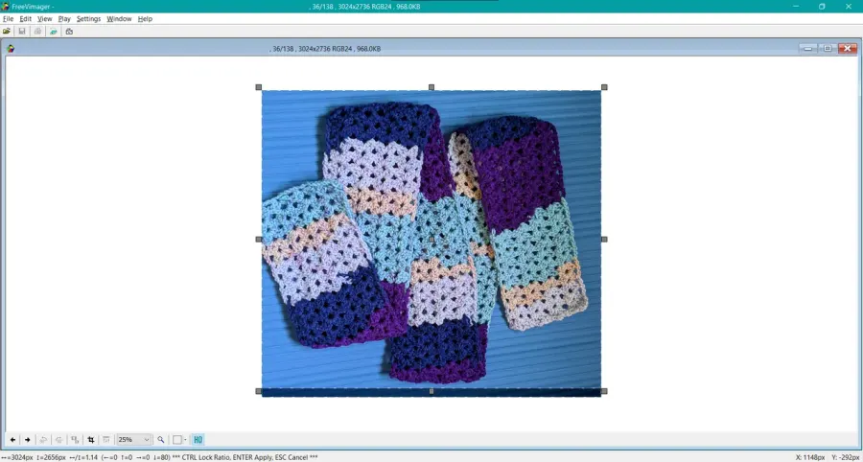Expand the background color dropdown arrow

coord(185,439)
